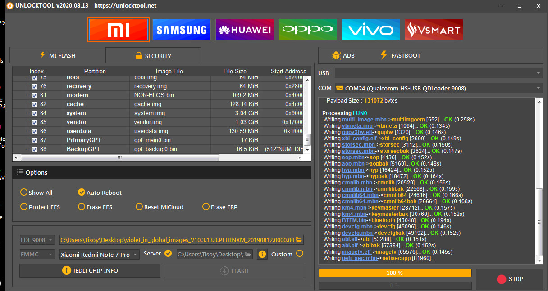Select the Custom radio button
This screenshot has width=548, height=291.
coord(300,254)
